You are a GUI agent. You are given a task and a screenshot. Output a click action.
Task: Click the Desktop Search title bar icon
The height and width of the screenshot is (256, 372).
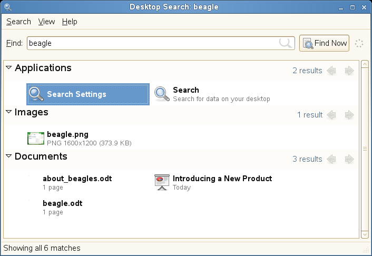click(8, 7)
